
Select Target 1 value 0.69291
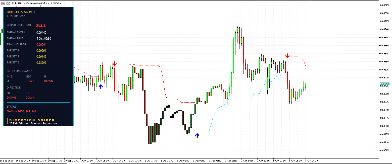coord(41,50)
